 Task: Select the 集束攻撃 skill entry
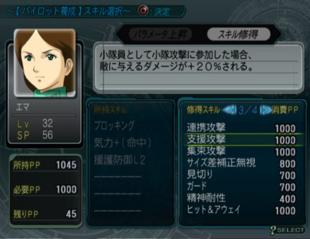pyautogui.click(x=242, y=152)
